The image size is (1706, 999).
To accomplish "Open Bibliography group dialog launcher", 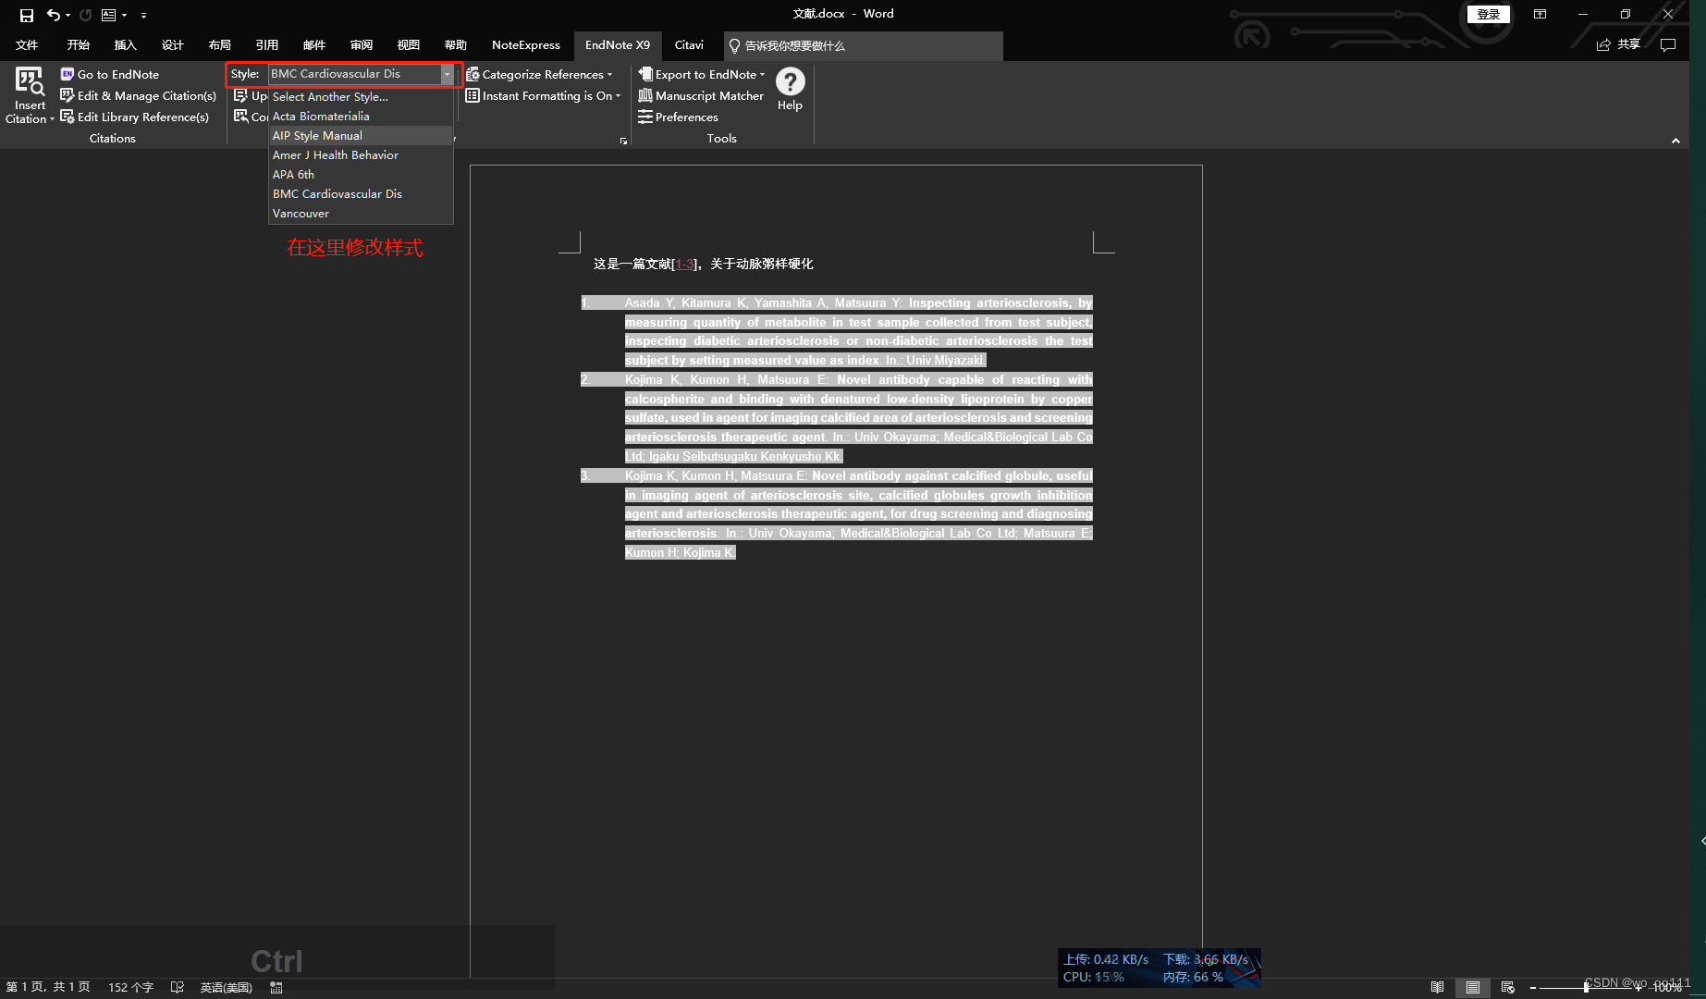I will click(x=623, y=141).
